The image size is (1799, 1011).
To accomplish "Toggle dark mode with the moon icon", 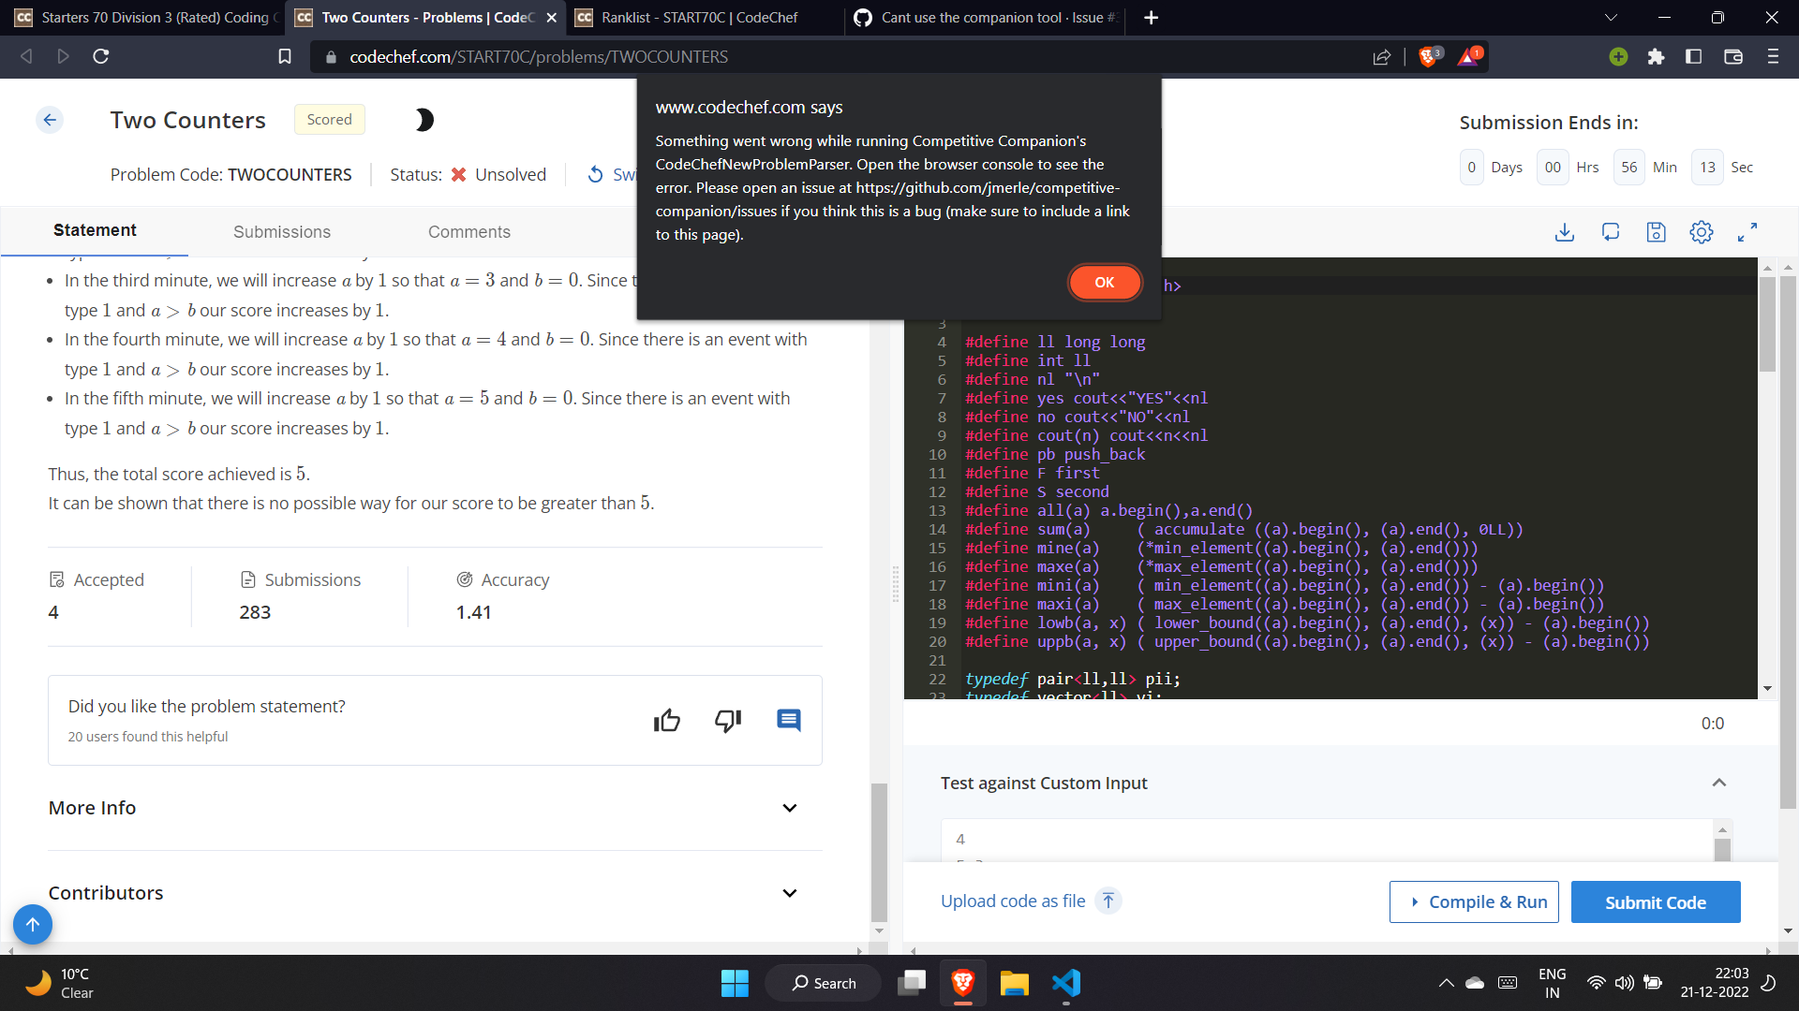I will [x=424, y=120].
